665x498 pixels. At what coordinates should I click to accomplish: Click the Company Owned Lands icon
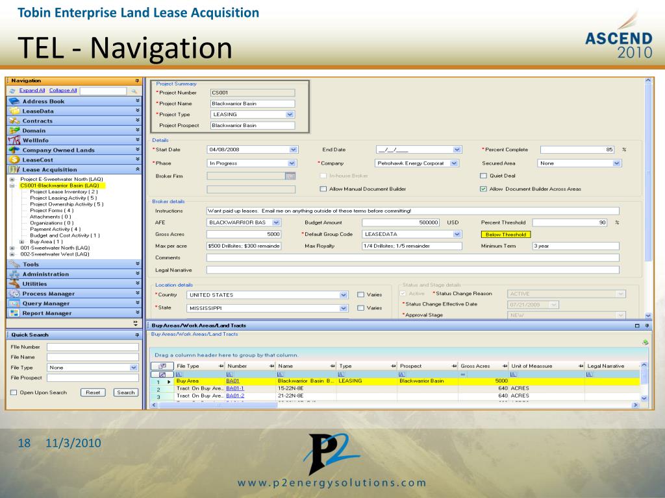(x=14, y=150)
